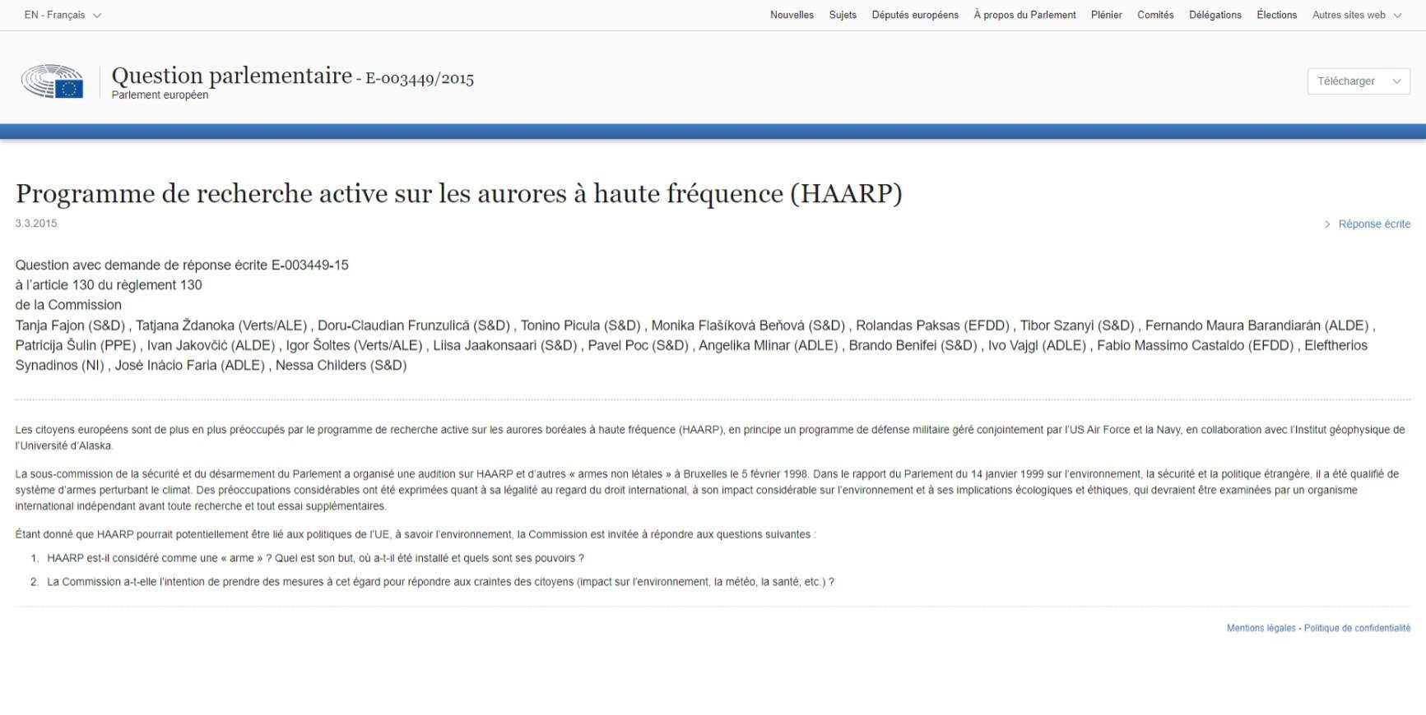The height and width of the screenshot is (715, 1426).
Task: Expand the Télécharger dropdown
Action: tap(1358, 81)
